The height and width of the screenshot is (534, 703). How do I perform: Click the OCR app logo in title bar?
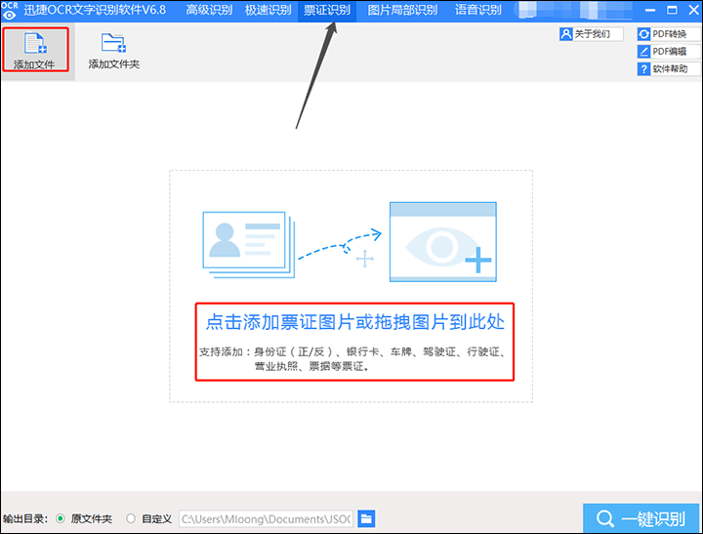(10, 10)
